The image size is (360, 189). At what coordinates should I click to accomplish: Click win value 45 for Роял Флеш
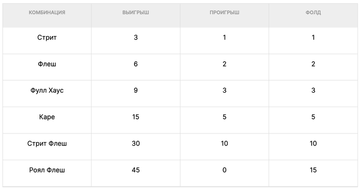point(136,170)
